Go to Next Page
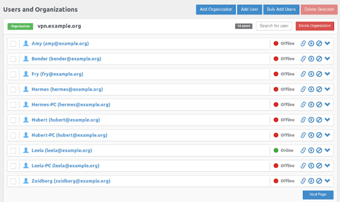Screen dimensions: 340x202 318,194
